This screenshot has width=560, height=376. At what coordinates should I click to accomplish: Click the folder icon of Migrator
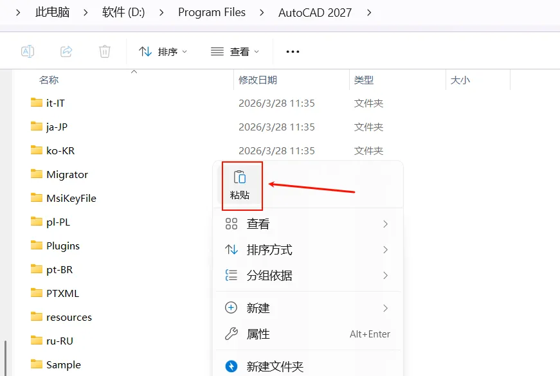tap(37, 174)
